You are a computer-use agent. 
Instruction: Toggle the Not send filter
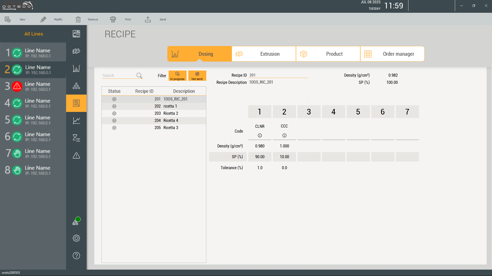(197, 76)
